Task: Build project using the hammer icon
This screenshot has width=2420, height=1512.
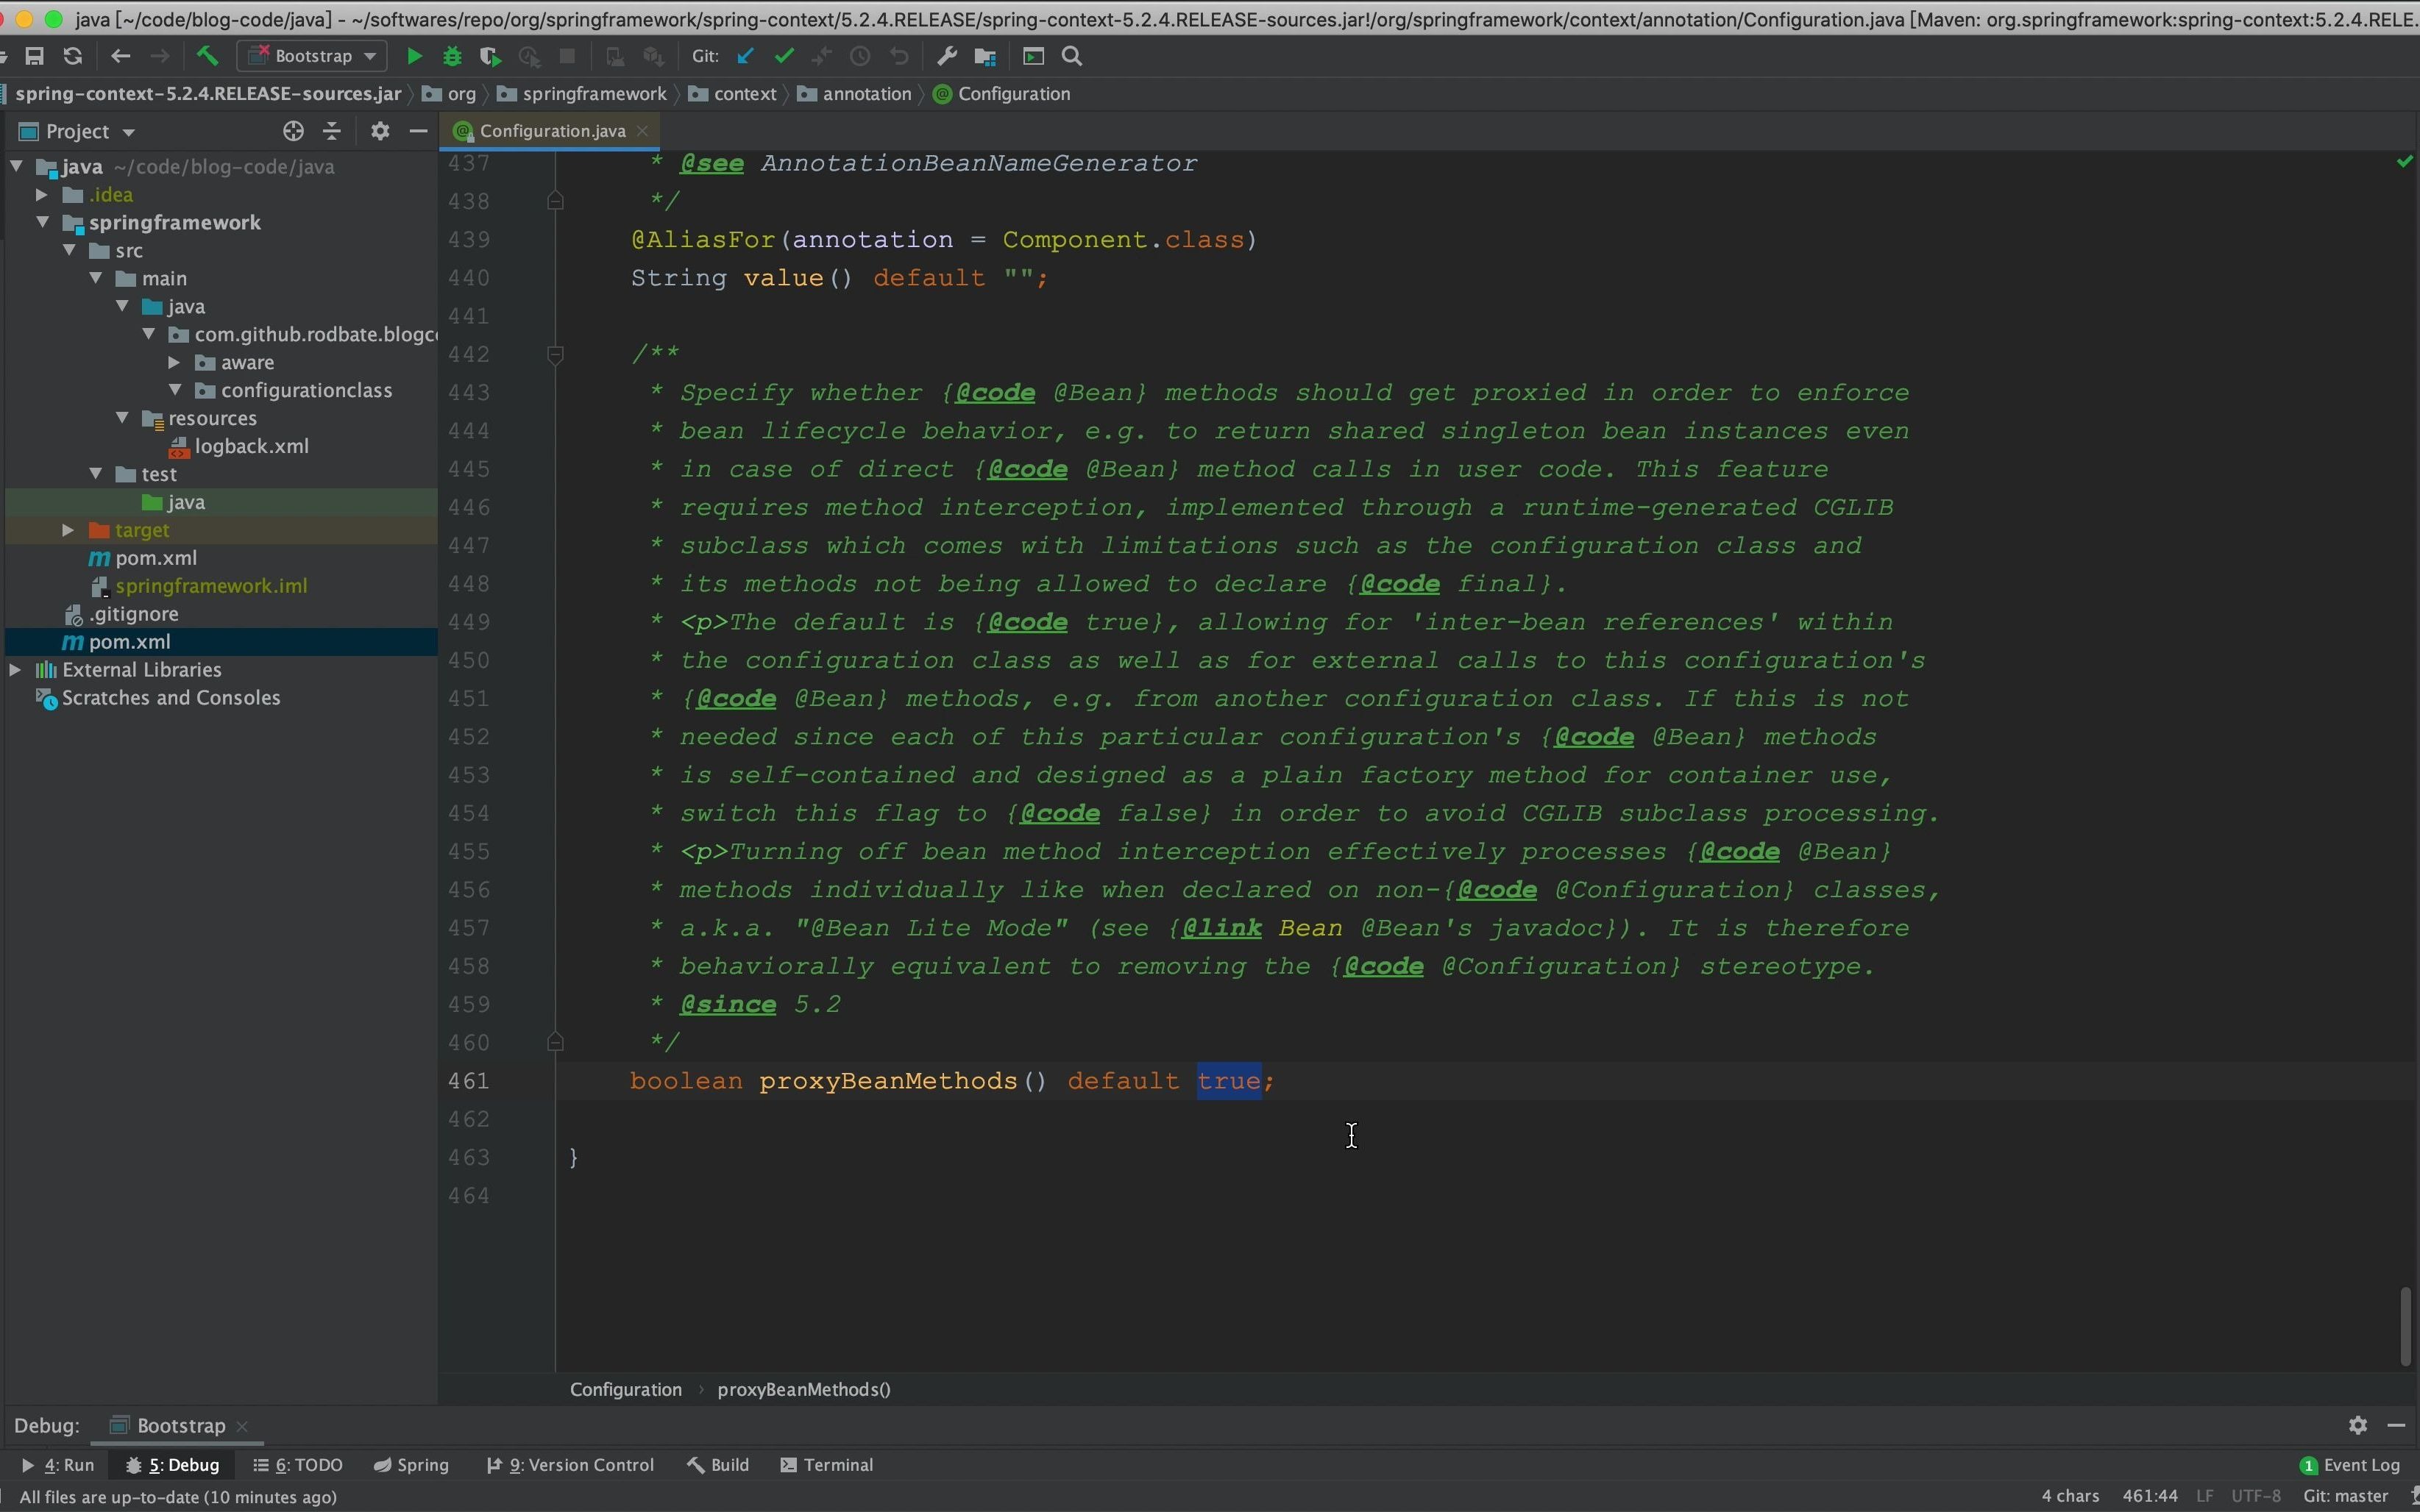Action: (207, 56)
